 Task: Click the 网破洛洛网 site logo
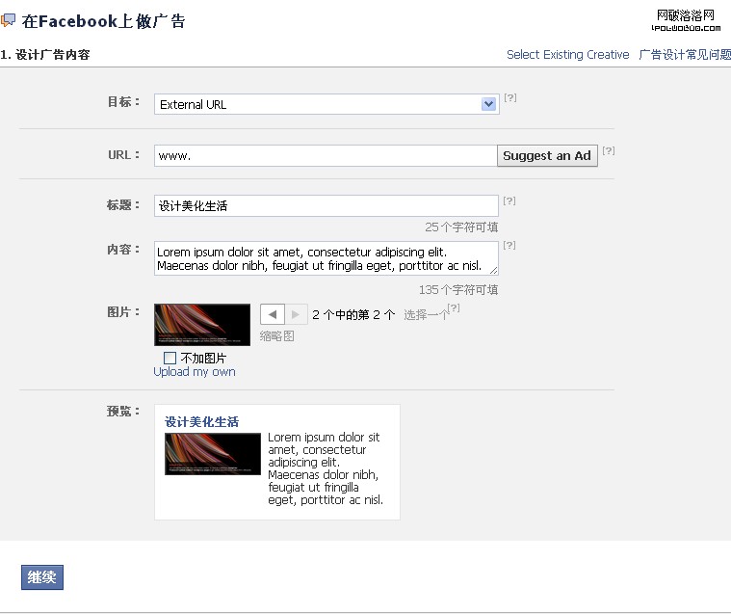[686, 19]
